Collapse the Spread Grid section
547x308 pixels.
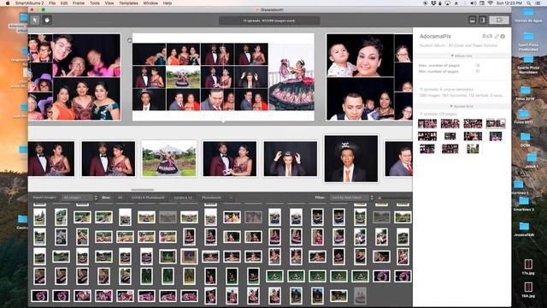462,106
